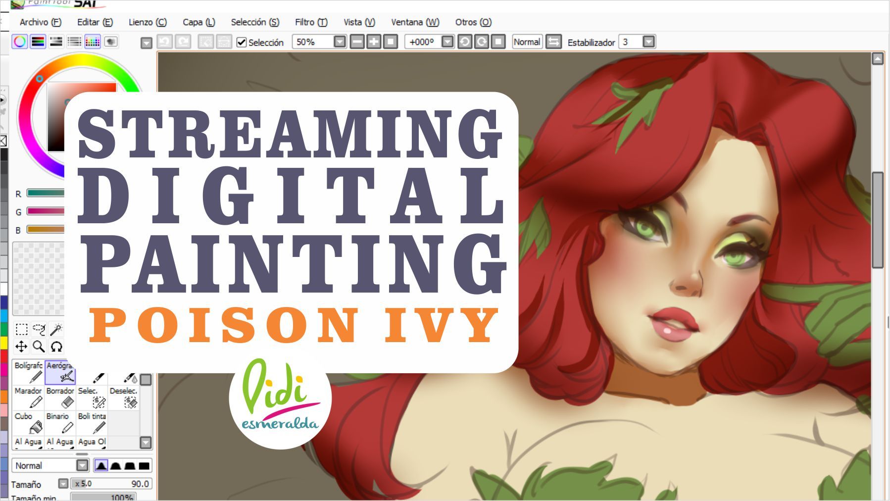Open the Selección menu
This screenshot has height=501, width=890.
coord(255,22)
